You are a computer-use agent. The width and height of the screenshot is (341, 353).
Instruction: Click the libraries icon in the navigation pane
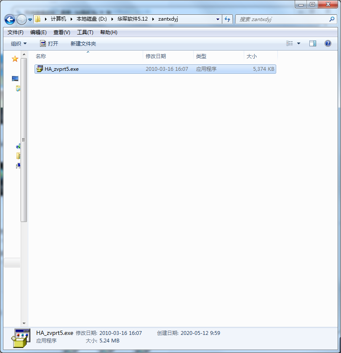click(x=18, y=88)
